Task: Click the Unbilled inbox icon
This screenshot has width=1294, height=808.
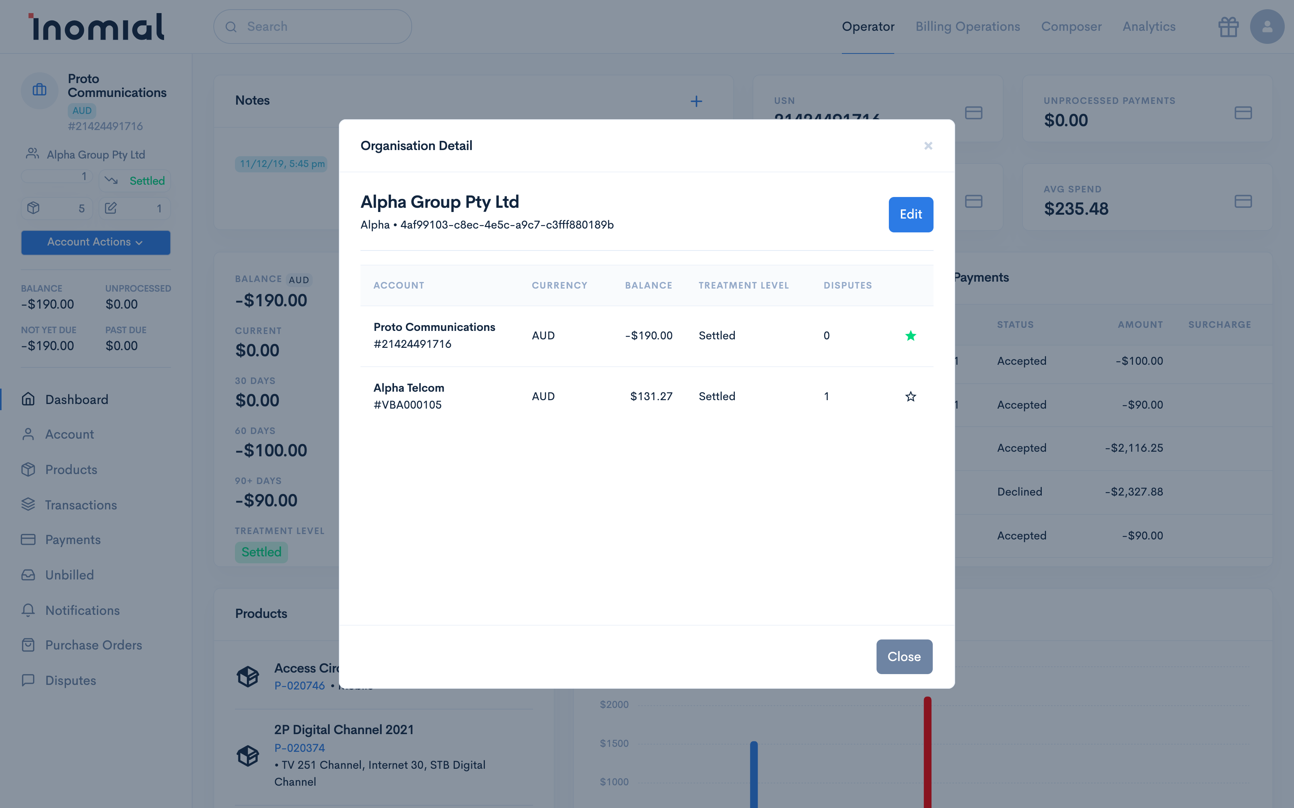Action: [28, 575]
